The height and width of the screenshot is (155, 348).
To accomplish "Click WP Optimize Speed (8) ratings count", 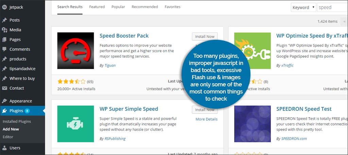I will [x=266, y=82].
